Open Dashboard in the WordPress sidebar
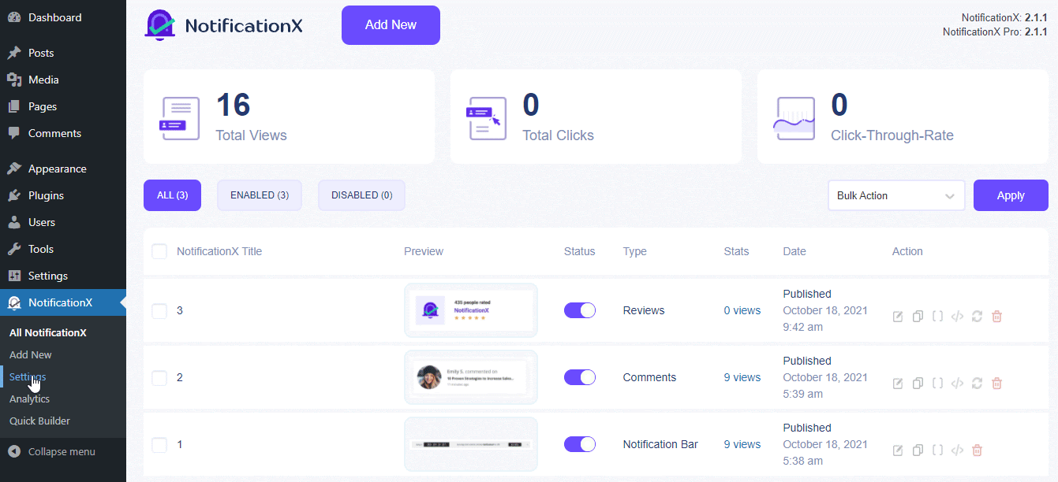The height and width of the screenshot is (482, 1058). coord(63,17)
